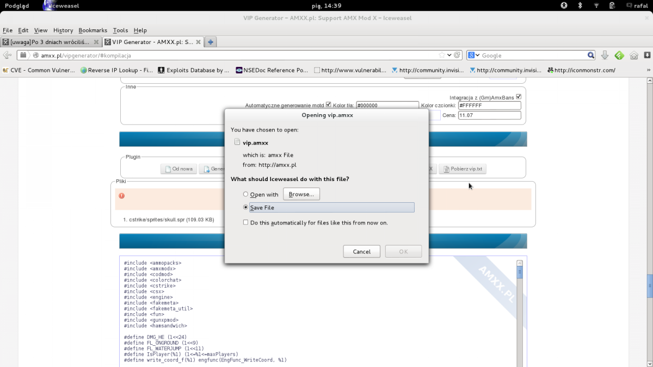The height and width of the screenshot is (367, 653).
Task: Show more bookmarks with the chevron
Action: coord(648,70)
